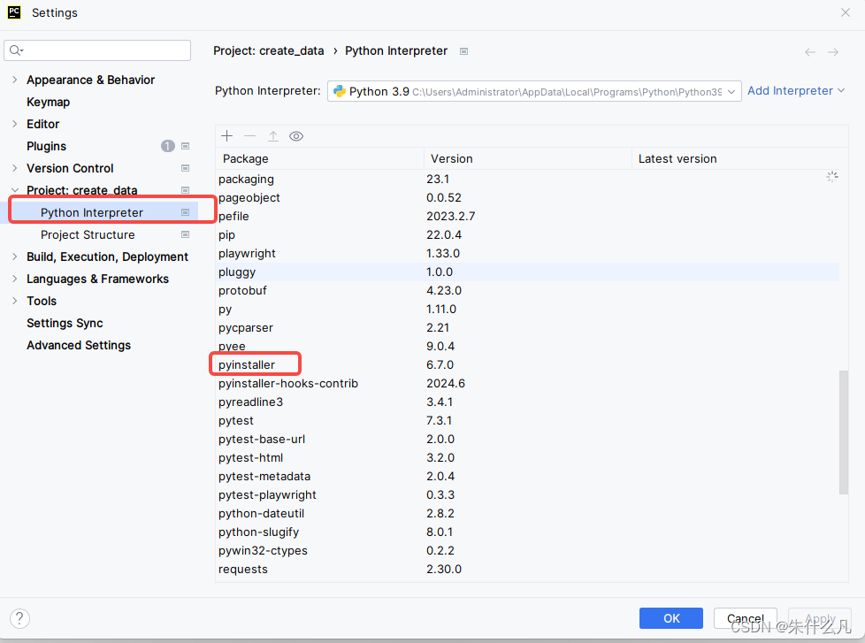
Task: Click the PyCharm logo in the title bar
Action: 14,12
